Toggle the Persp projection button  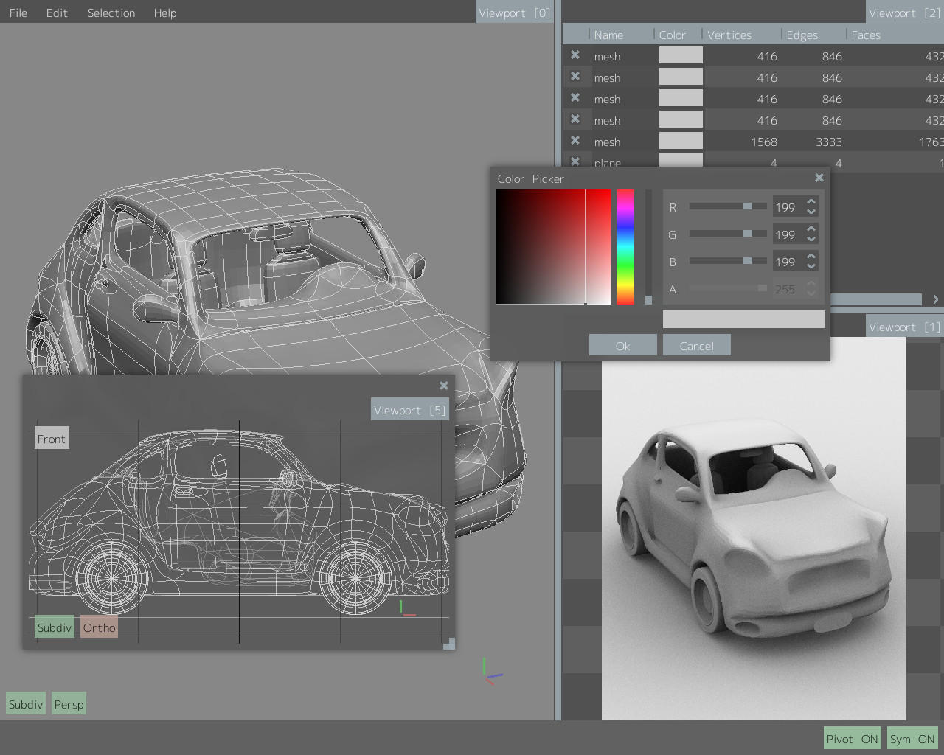point(69,704)
